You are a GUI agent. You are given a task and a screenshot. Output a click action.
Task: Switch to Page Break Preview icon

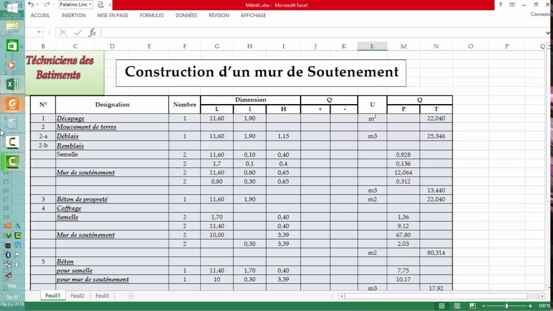pyautogui.click(x=473, y=306)
